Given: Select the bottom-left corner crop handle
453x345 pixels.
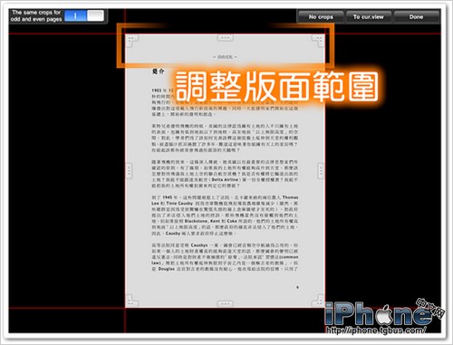Looking at the screenshot, I should coord(132,301).
